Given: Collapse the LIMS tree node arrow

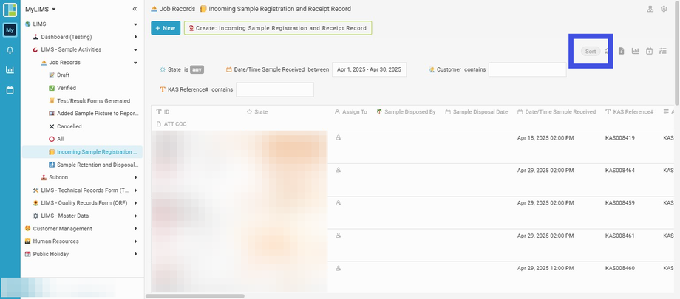Looking at the screenshot, I should pos(135,24).
